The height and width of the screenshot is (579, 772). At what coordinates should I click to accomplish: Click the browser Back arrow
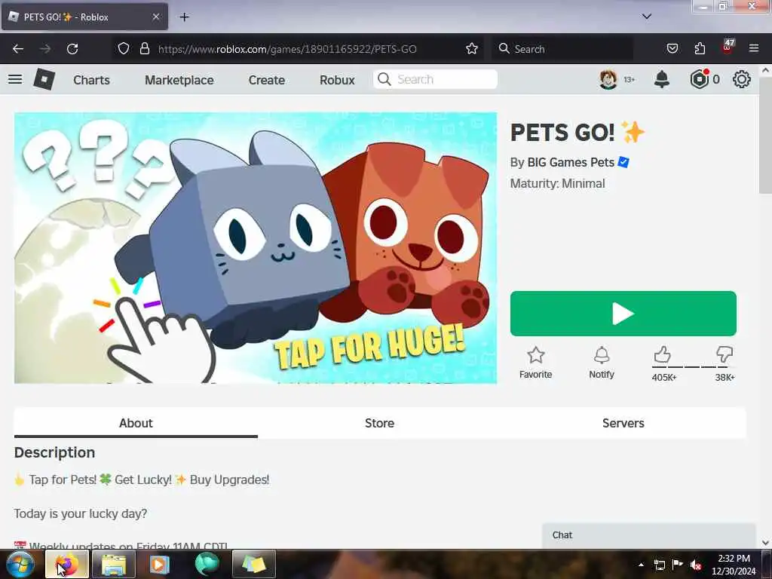click(x=18, y=49)
